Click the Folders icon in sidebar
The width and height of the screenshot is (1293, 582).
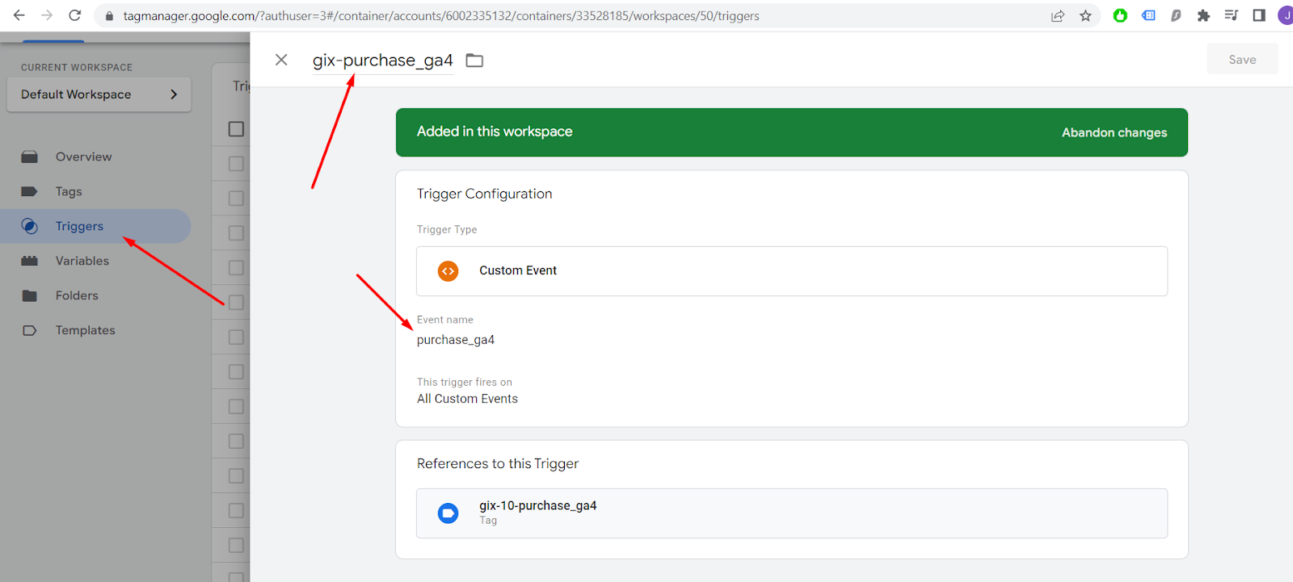tap(30, 295)
